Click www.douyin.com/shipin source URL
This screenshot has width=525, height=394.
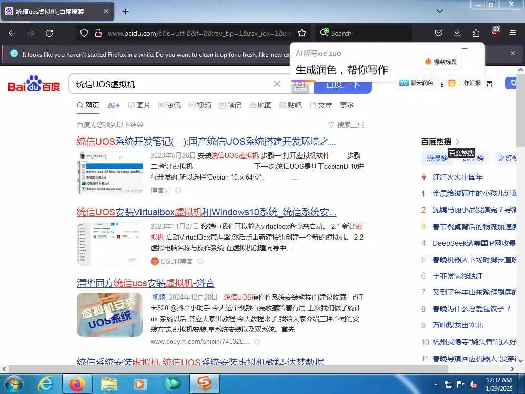(x=200, y=341)
